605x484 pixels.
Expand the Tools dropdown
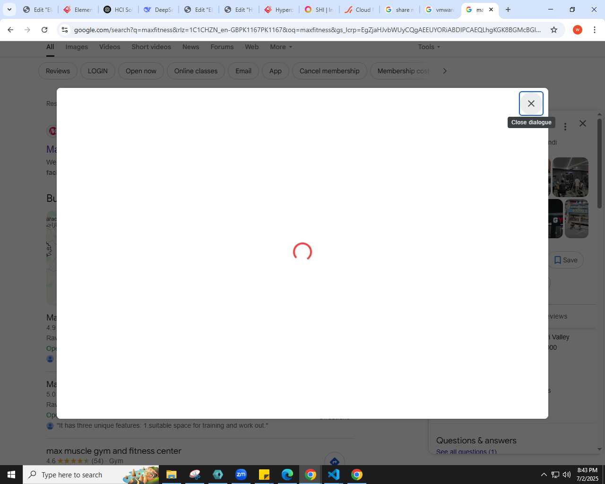(429, 47)
